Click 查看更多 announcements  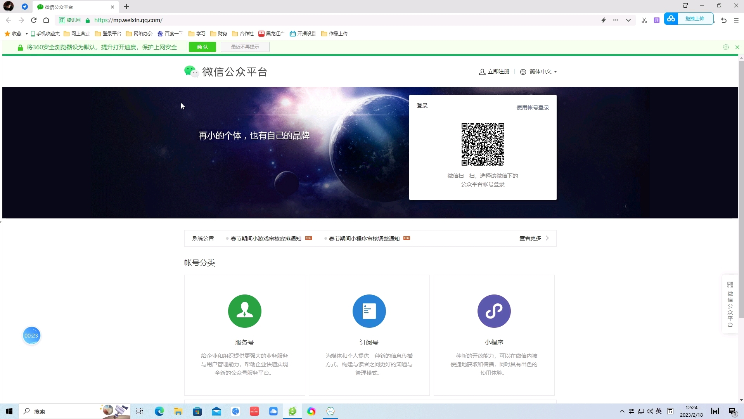click(x=534, y=238)
